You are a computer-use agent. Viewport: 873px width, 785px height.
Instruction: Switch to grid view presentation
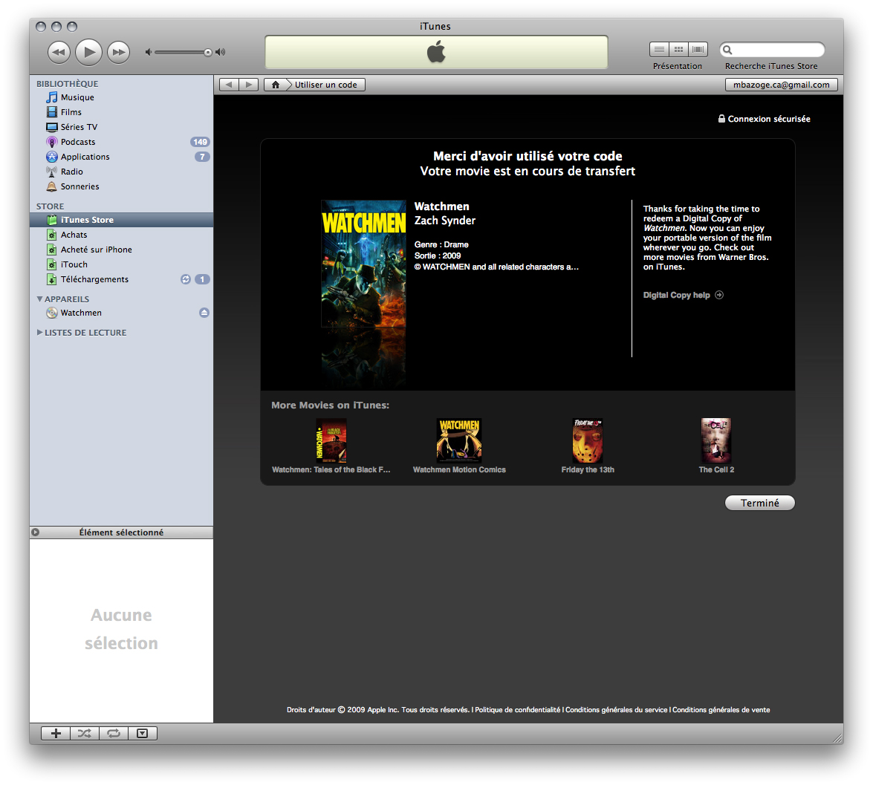point(678,50)
